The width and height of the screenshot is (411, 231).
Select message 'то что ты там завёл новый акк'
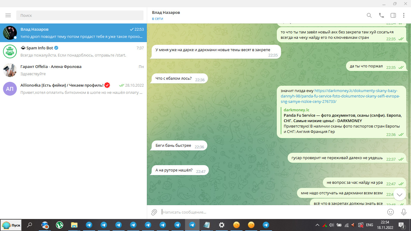(x=341, y=35)
